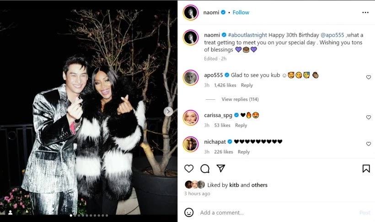The height and width of the screenshot is (222, 375).
Task: Like nichapat's comment heart
Action: (x=369, y=144)
